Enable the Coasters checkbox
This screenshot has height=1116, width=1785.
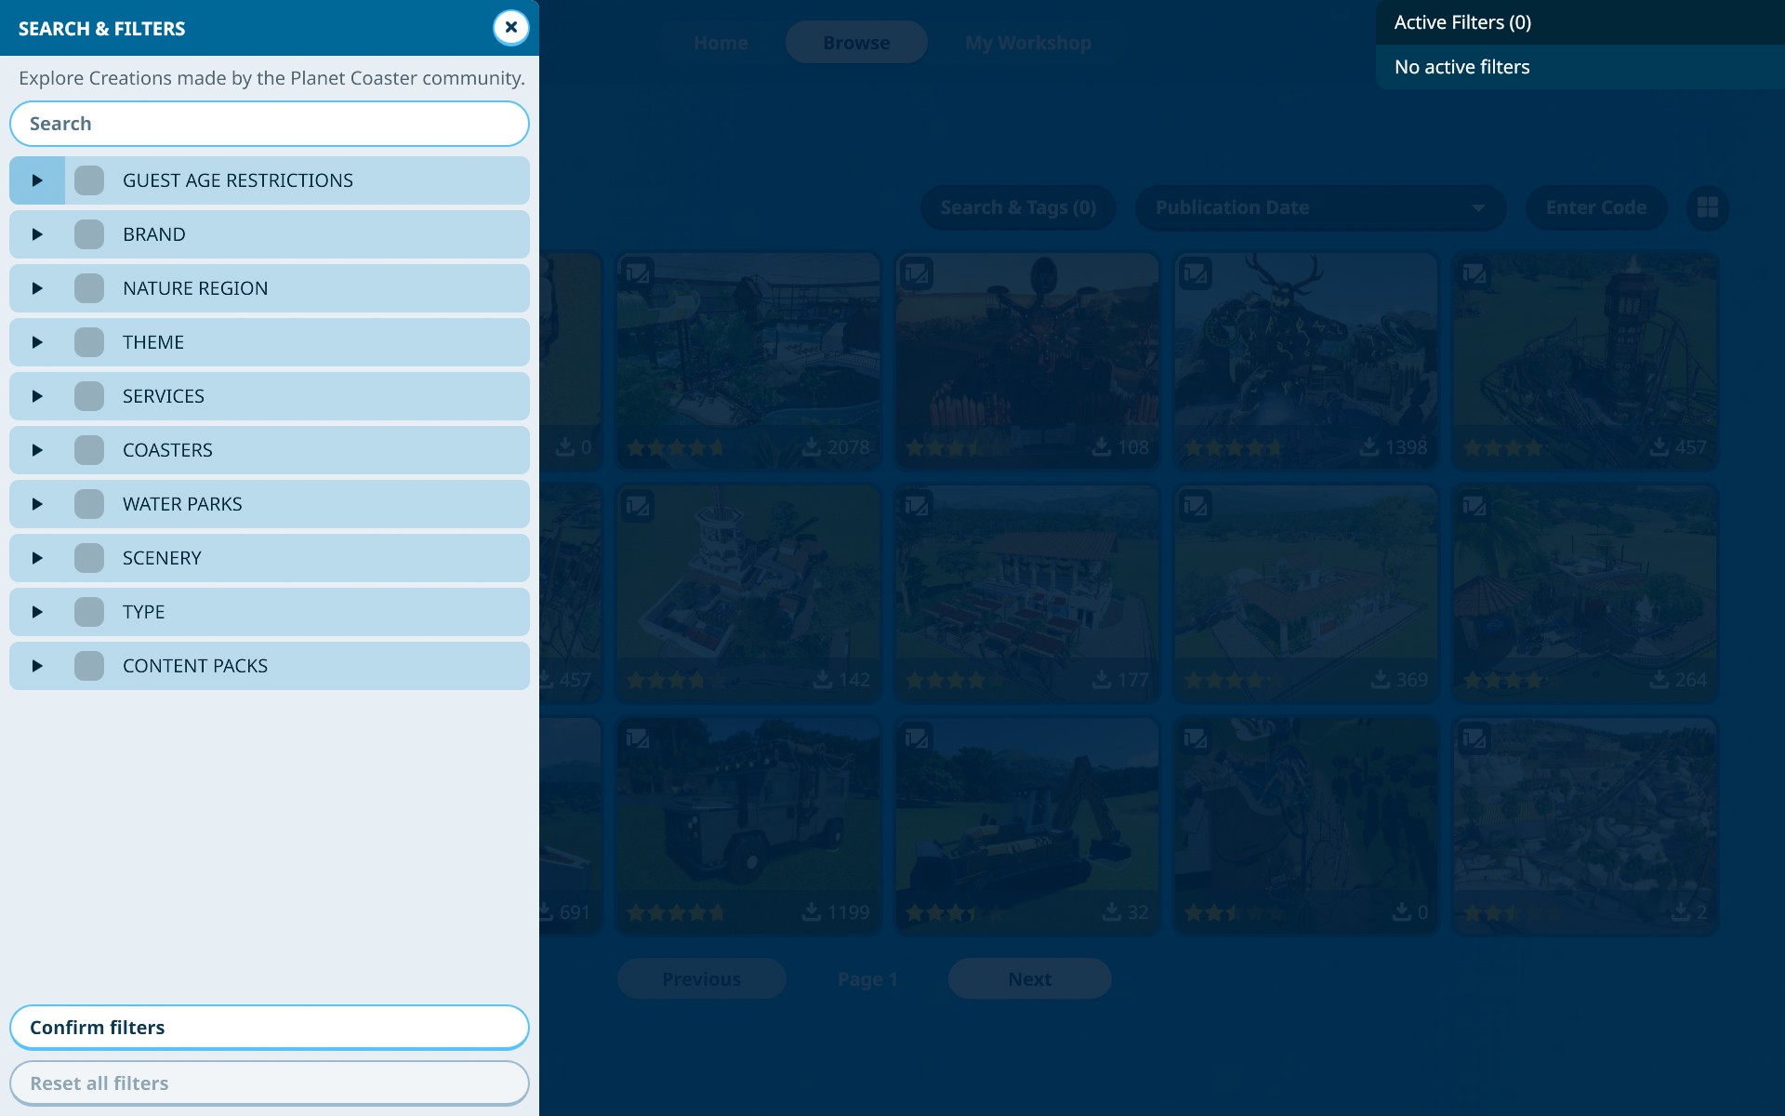(x=89, y=450)
